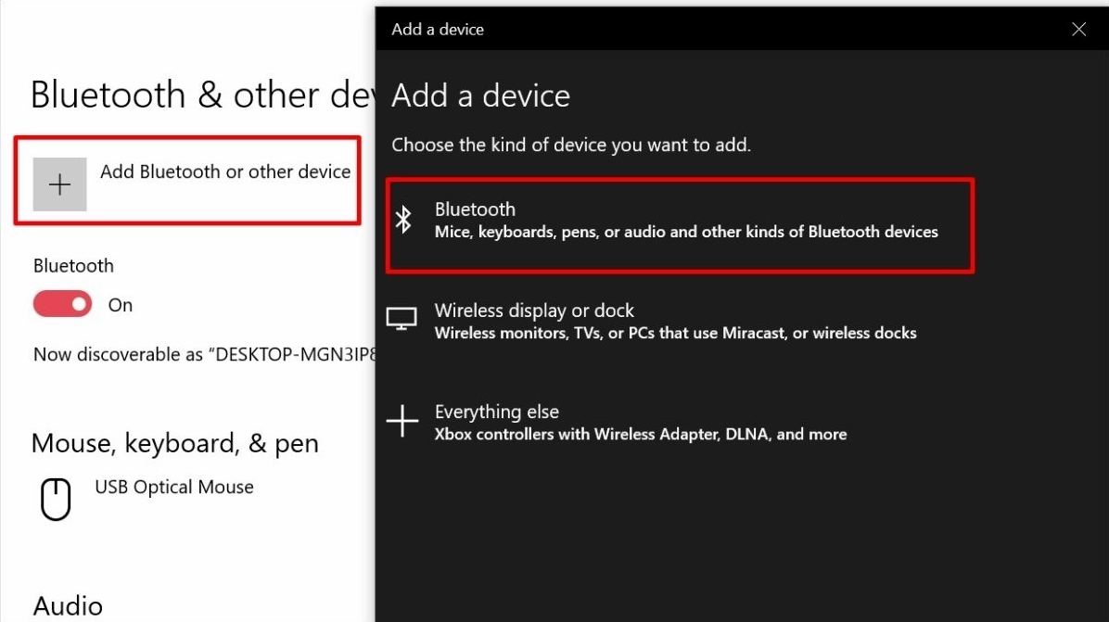Select the "Wireless display or dock" title
Screen dimensions: 1109x622
(534, 311)
